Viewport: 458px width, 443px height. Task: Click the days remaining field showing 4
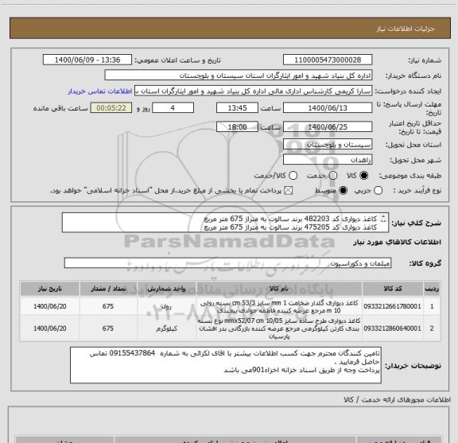tap(173, 108)
